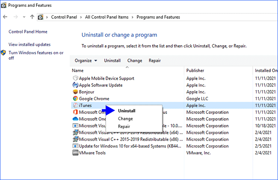The image size is (278, 180).
Task: Select the Bonjour entry
Action: point(86,92)
